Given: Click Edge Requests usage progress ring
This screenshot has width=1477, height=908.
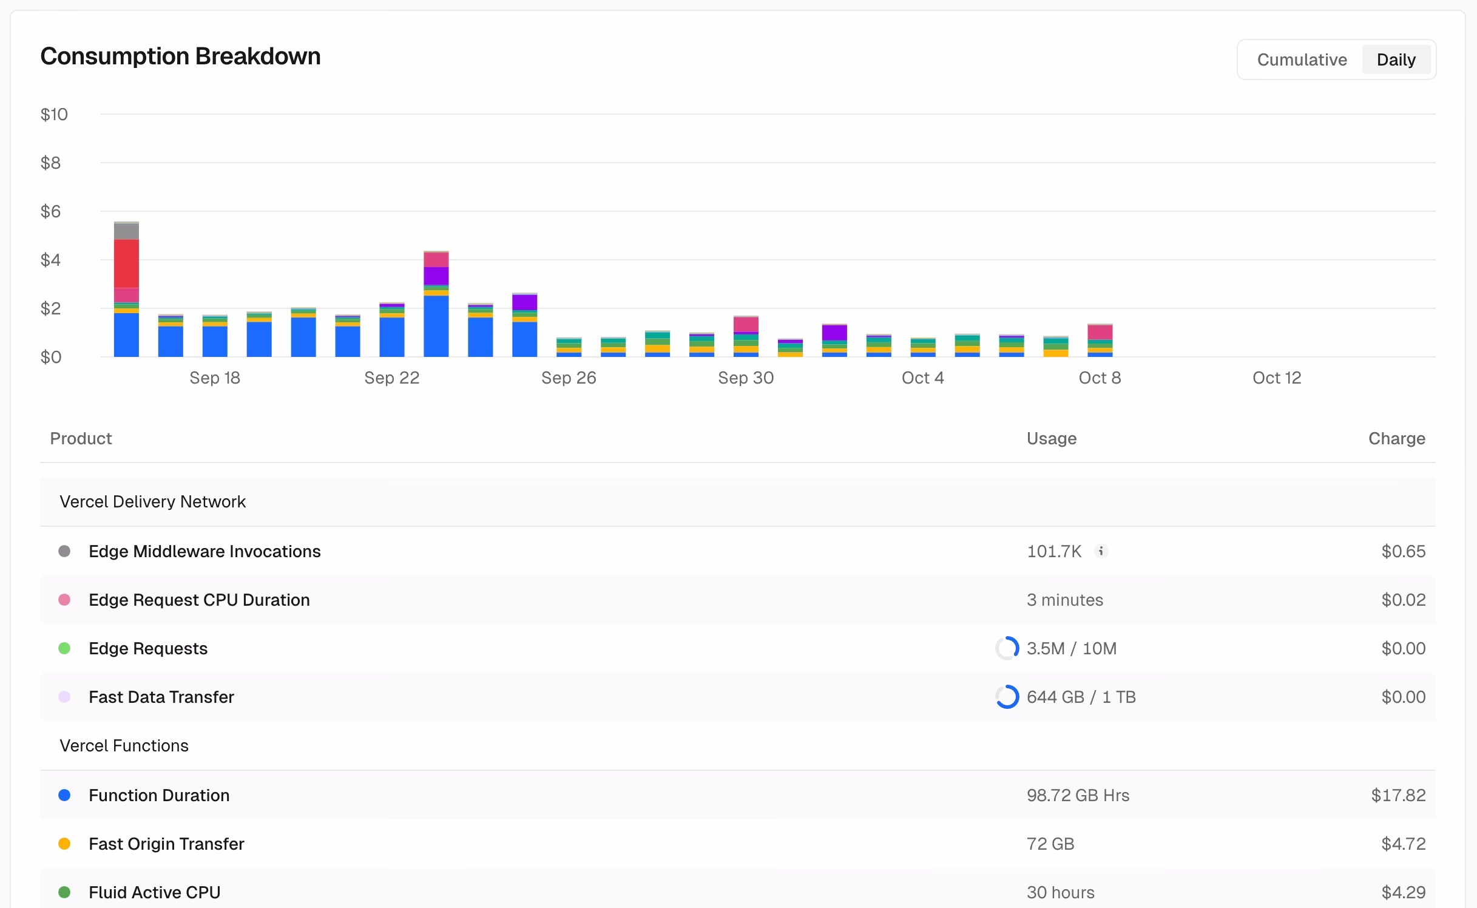Looking at the screenshot, I should [1007, 648].
